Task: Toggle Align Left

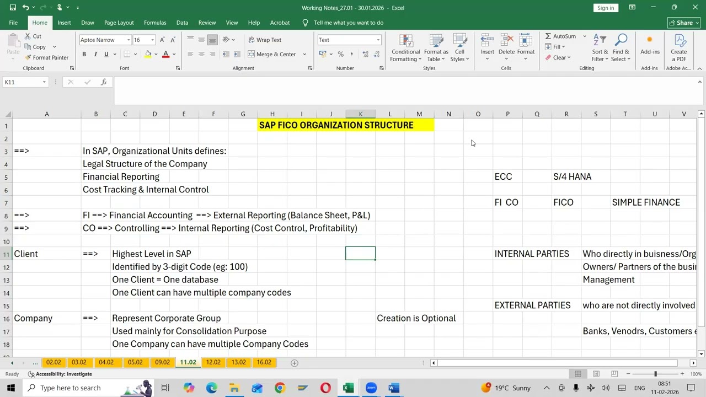Action: (190, 54)
